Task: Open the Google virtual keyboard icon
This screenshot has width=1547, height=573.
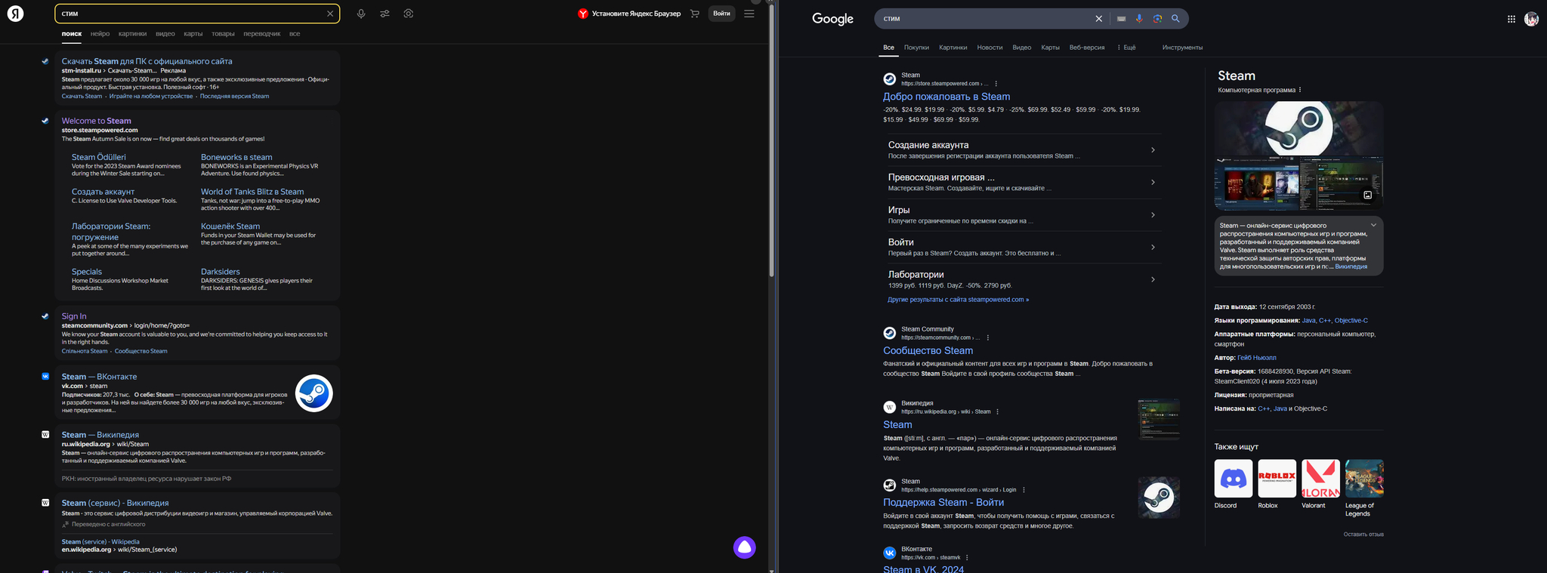Action: [x=1121, y=19]
